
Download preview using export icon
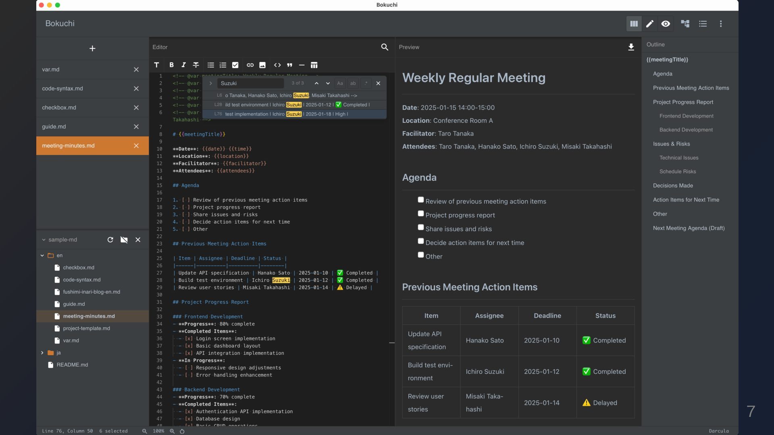click(631, 47)
